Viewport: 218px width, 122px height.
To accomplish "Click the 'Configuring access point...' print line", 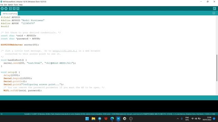I will (33, 84).
